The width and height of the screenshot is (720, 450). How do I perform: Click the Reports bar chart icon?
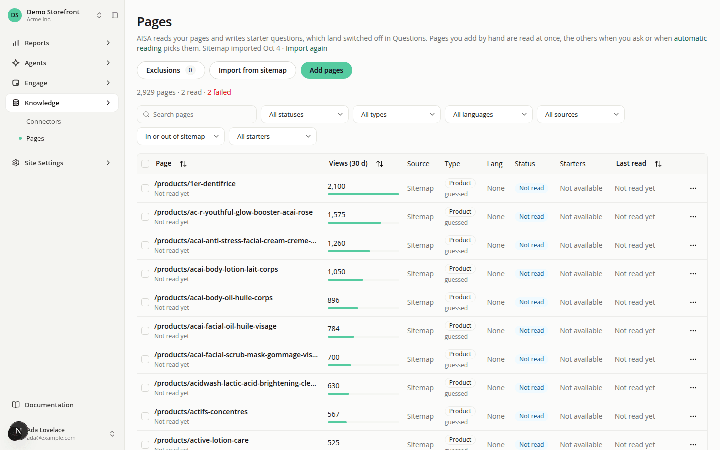[x=16, y=43]
